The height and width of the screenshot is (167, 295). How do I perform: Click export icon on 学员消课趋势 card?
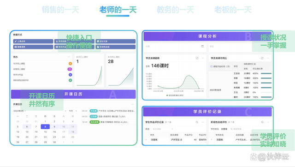point(197,58)
